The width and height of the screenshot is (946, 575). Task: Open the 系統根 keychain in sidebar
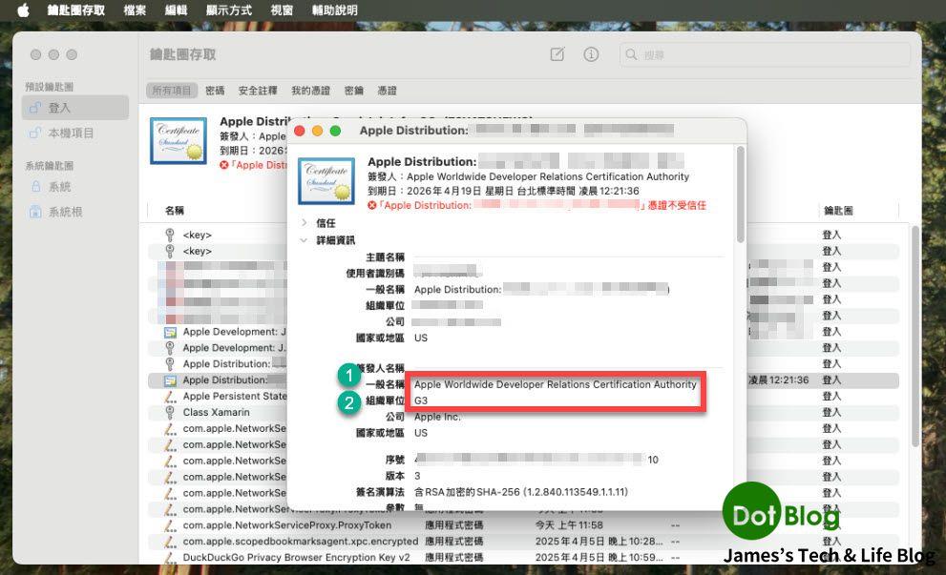pos(65,212)
